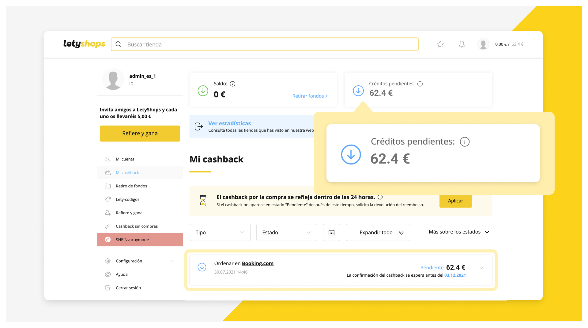
Task: Click the exit icon beside Ver estadísticas
Action: click(199, 127)
